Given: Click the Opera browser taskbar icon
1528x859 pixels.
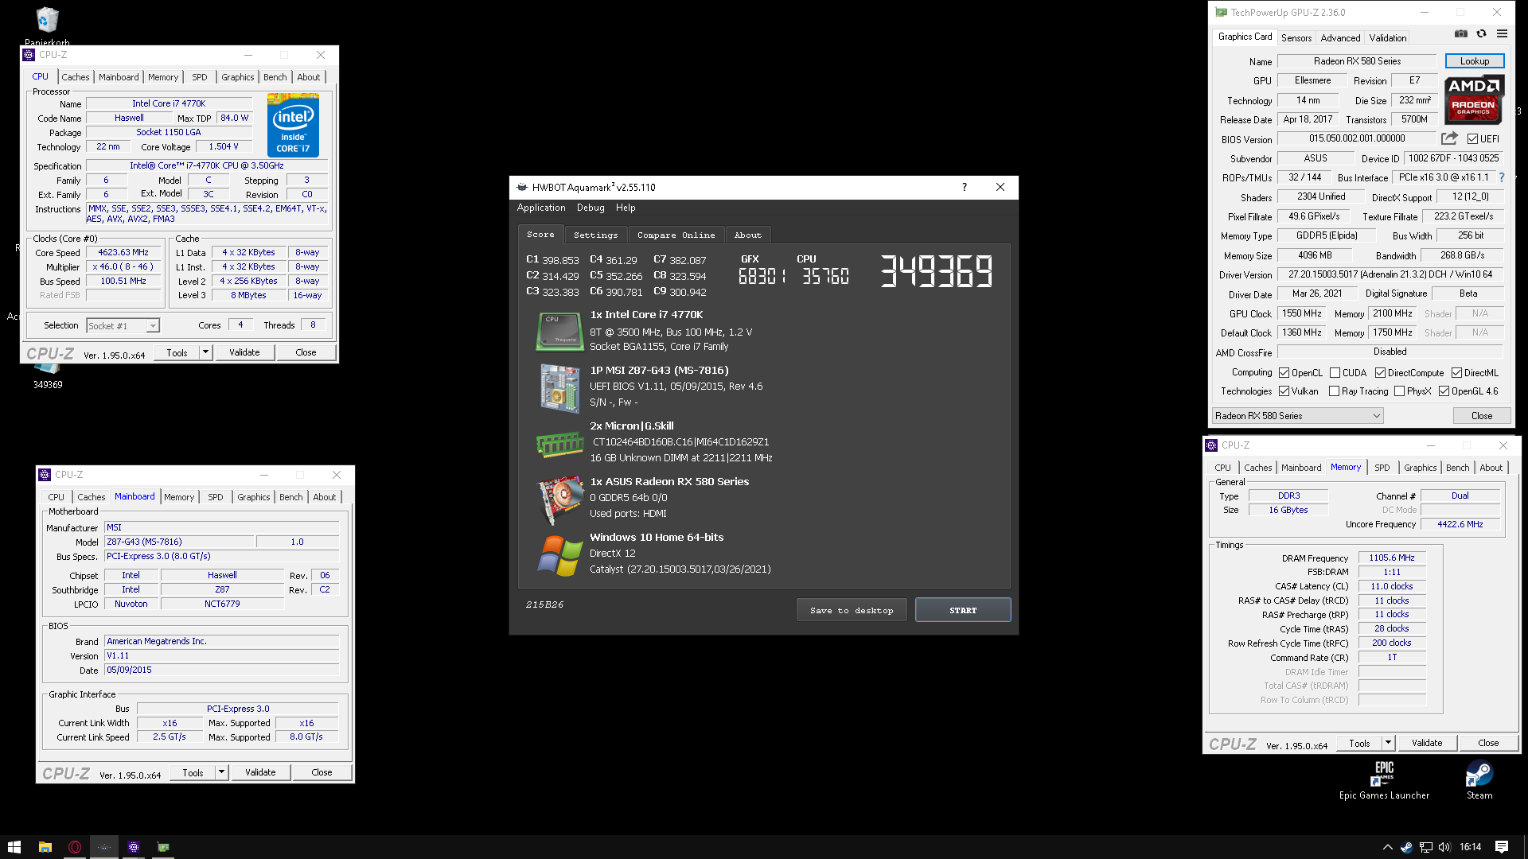Looking at the screenshot, I should click(x=75, y=847).
